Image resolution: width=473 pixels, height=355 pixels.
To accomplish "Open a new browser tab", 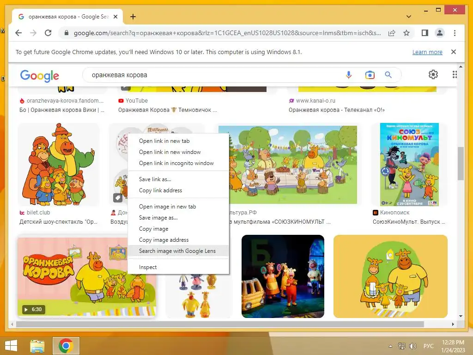I will [x=133, y=17].
